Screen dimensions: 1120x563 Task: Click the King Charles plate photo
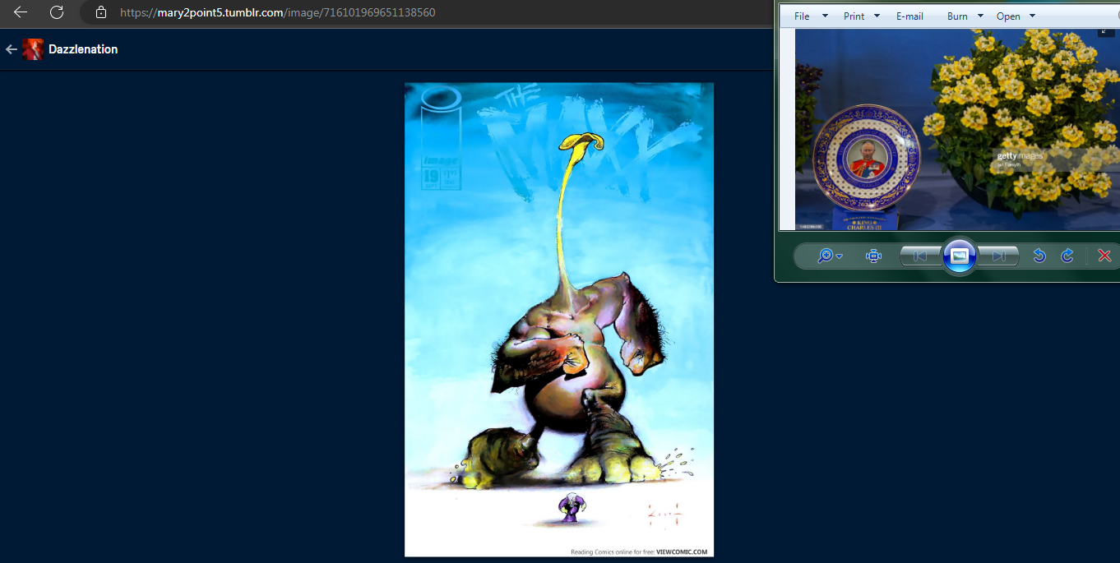[x=957, y=130]
